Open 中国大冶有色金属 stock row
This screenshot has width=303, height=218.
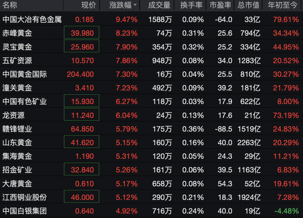point(32,20)
